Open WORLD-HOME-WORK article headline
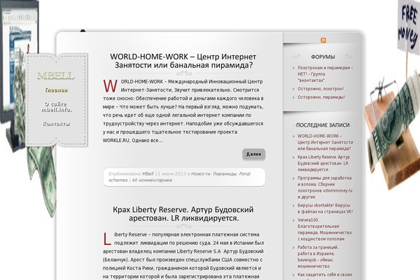This screenshot has width=420, height=280. [183, 61]
